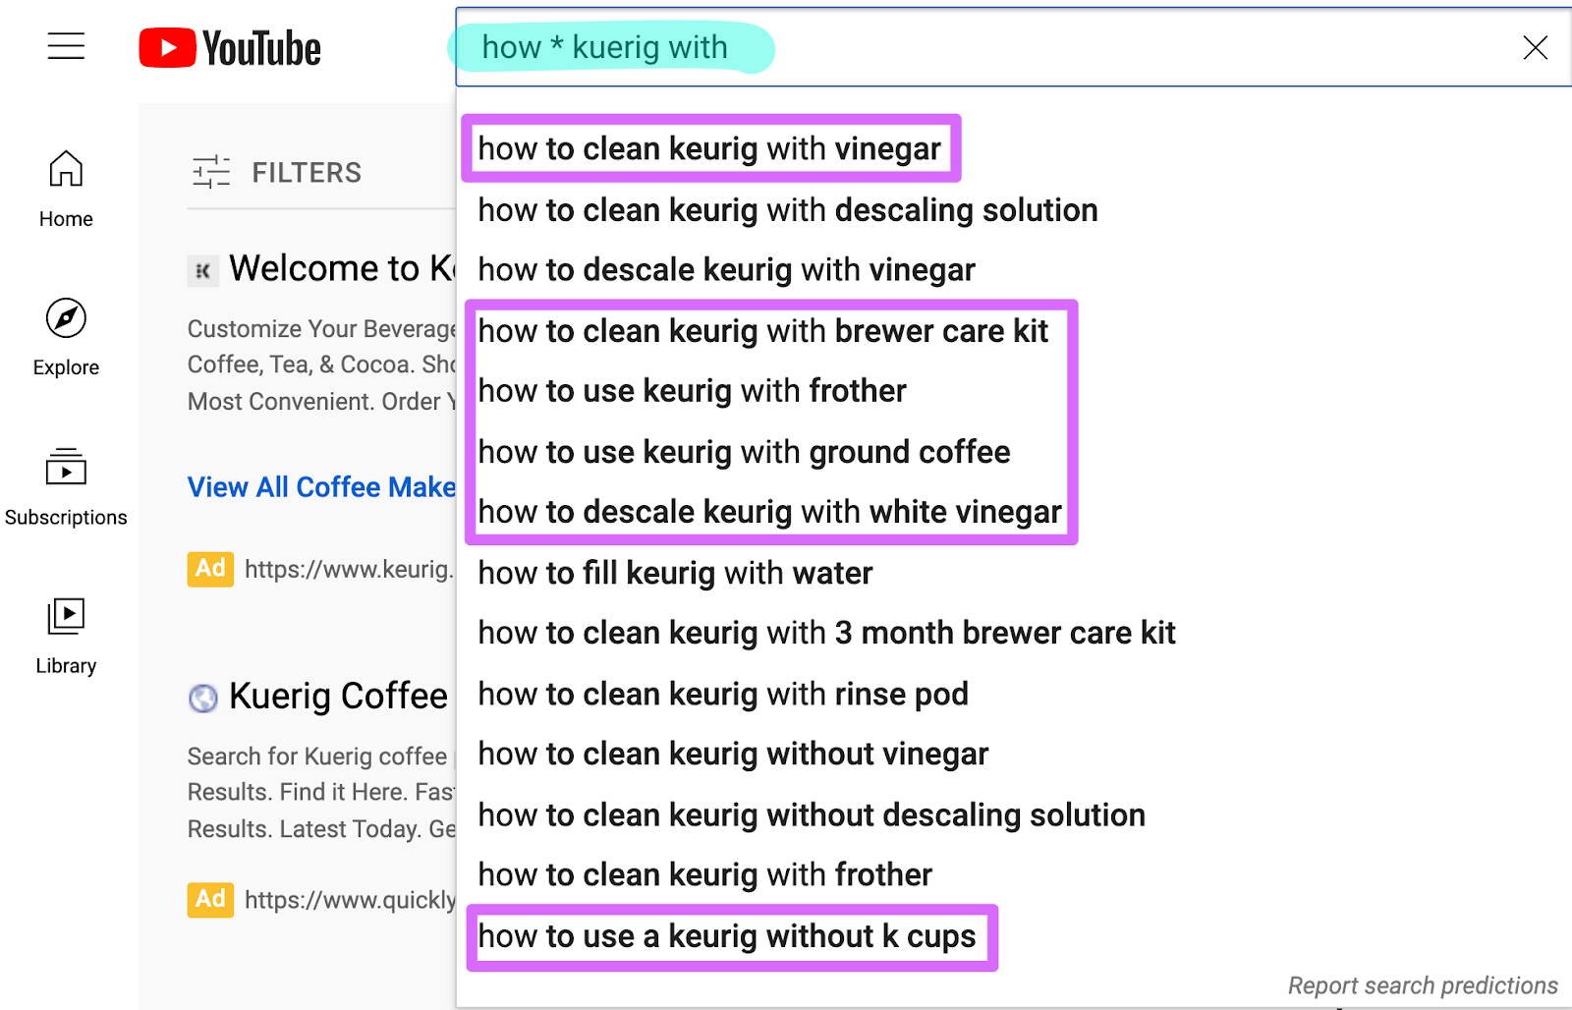Image resolution: width=1572 pixels, height=1010 pixels.
Task: Open Library in sidebar
Action: [x=66, y=637]
